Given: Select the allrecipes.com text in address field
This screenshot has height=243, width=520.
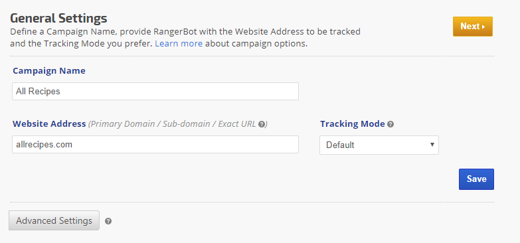Looking at the screenshot, I should 44,145.
